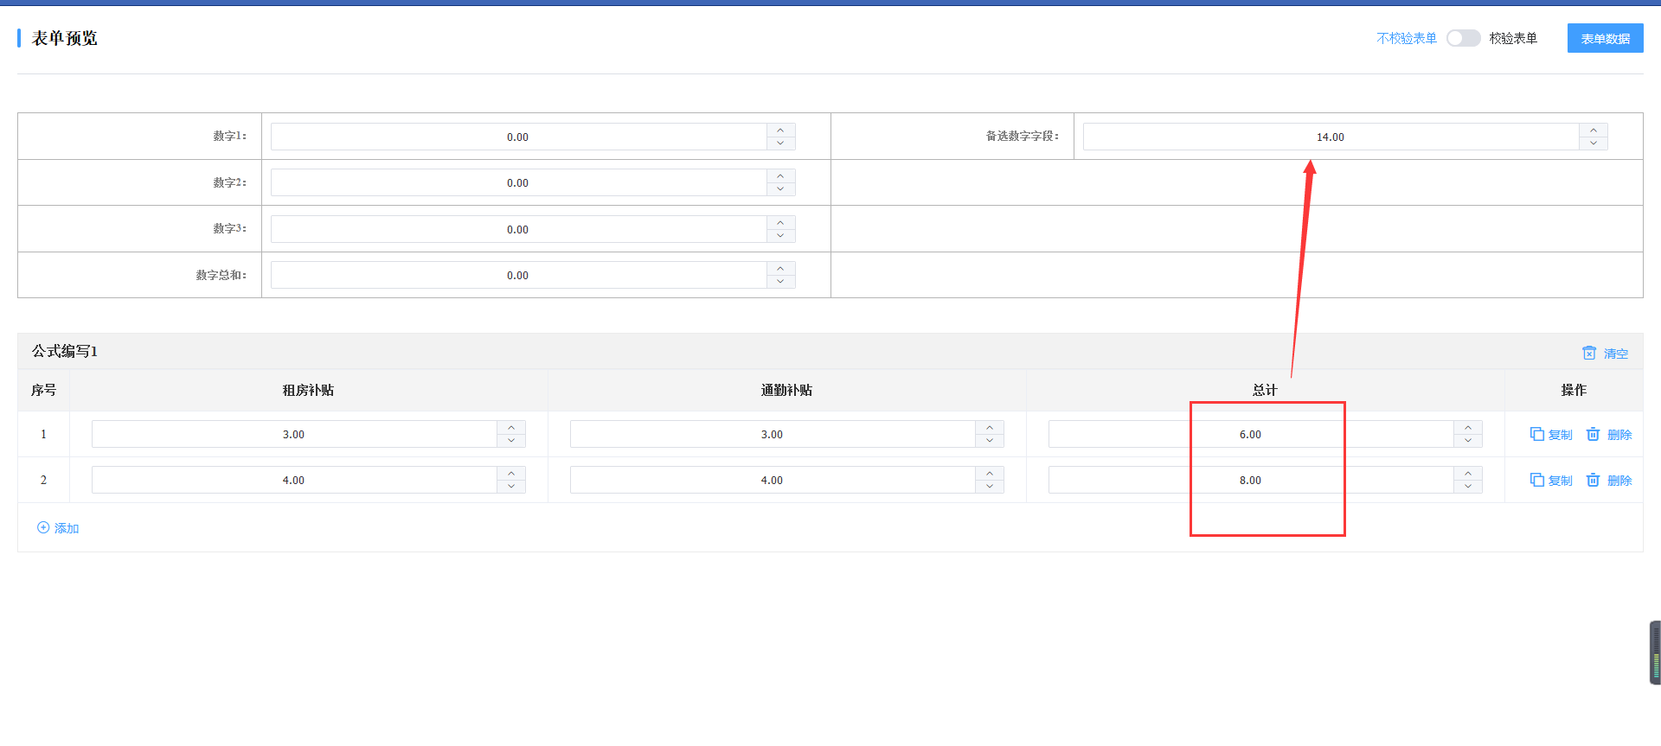Image resolution: width=1661 pixels, height=746 pixels.
Task: Click 删除 text in row 2
Action: pos(1619,481)
